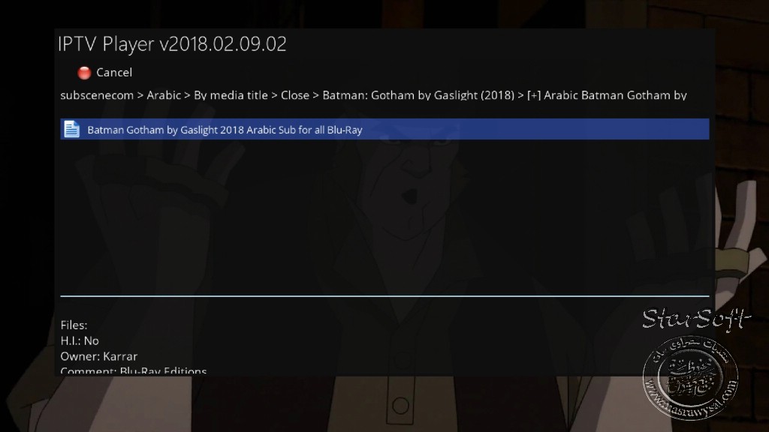
Task: Click the IPTV Player v2018.02.09.02 title
Action: 172,44
